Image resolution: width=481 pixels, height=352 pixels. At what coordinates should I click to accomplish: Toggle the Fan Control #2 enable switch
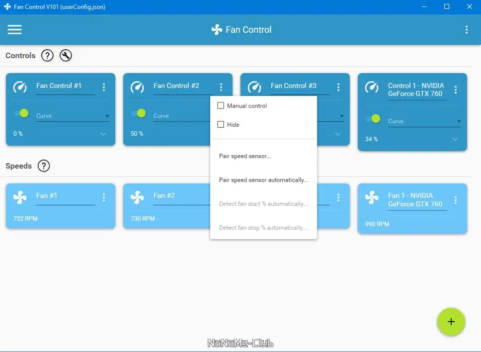click(x=139, y=113)
